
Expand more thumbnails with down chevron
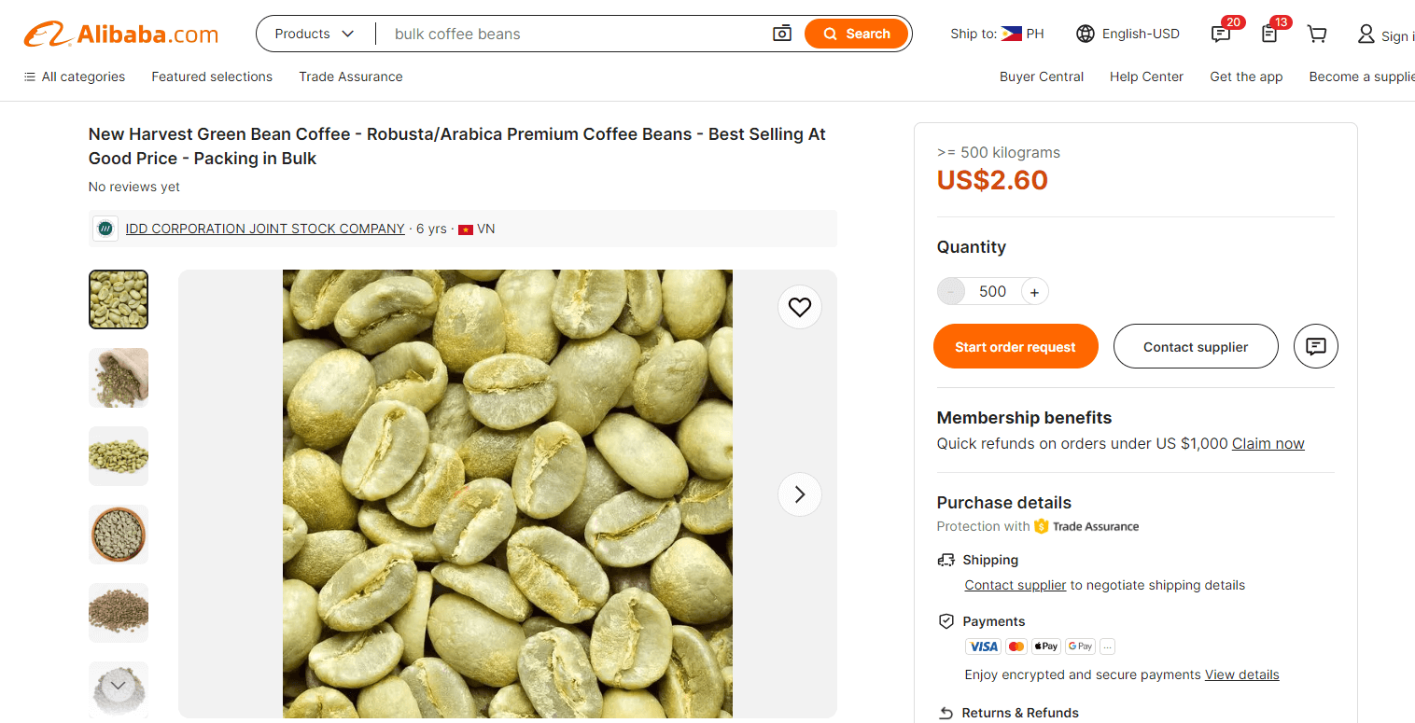click(x=118, y=685)
